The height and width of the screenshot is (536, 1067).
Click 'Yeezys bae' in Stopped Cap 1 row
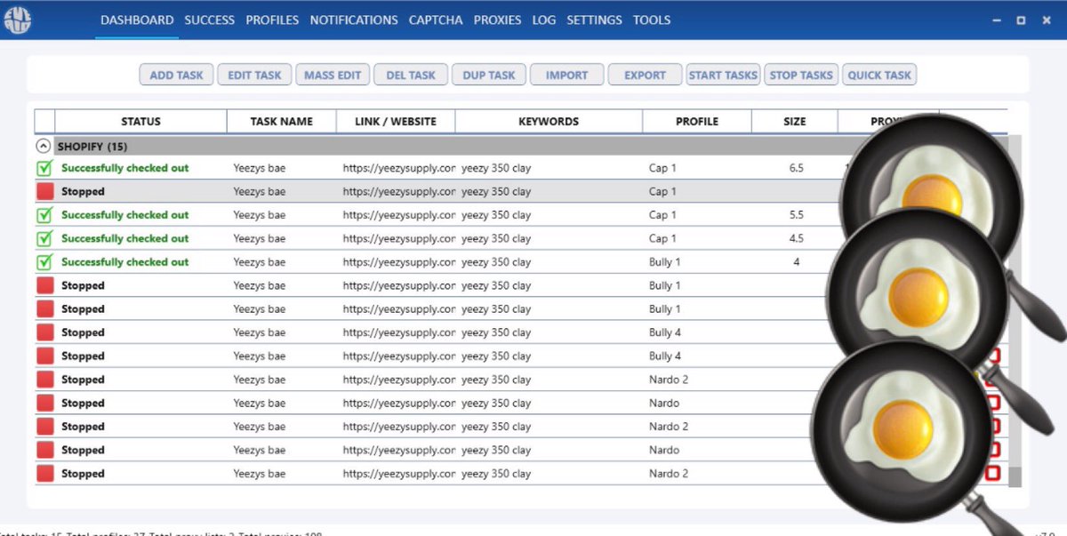260,191
